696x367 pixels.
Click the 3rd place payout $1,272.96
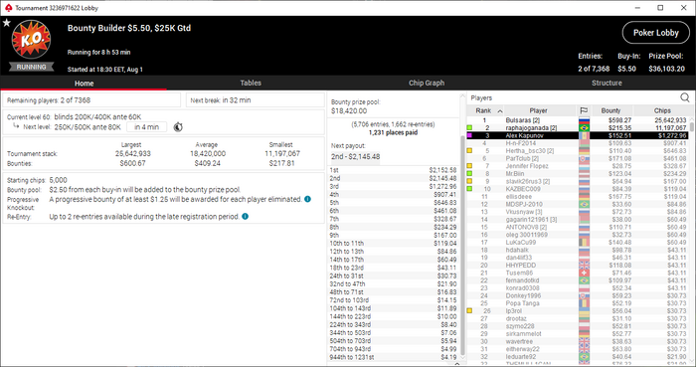pyautogui.click(x=442, y=186)
